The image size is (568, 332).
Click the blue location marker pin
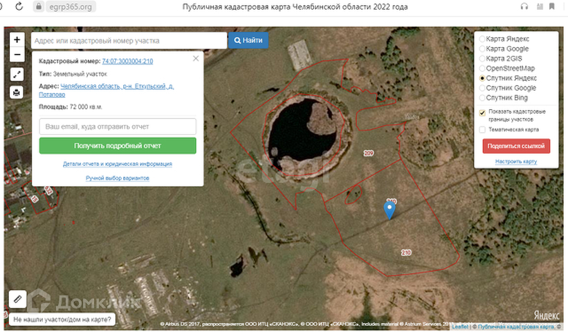coord(390,210)
